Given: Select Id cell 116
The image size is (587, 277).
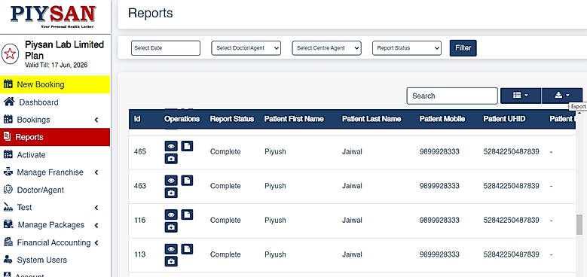Looking at the screenshot, I should [139, 221].
